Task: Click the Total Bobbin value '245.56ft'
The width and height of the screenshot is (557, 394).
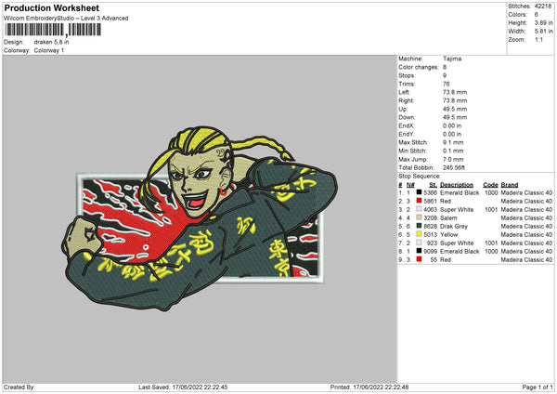Action: click(454, 167)
